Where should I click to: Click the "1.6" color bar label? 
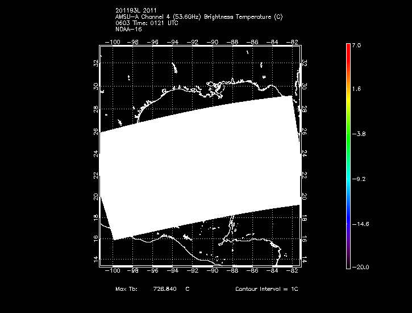pos(356,89)
